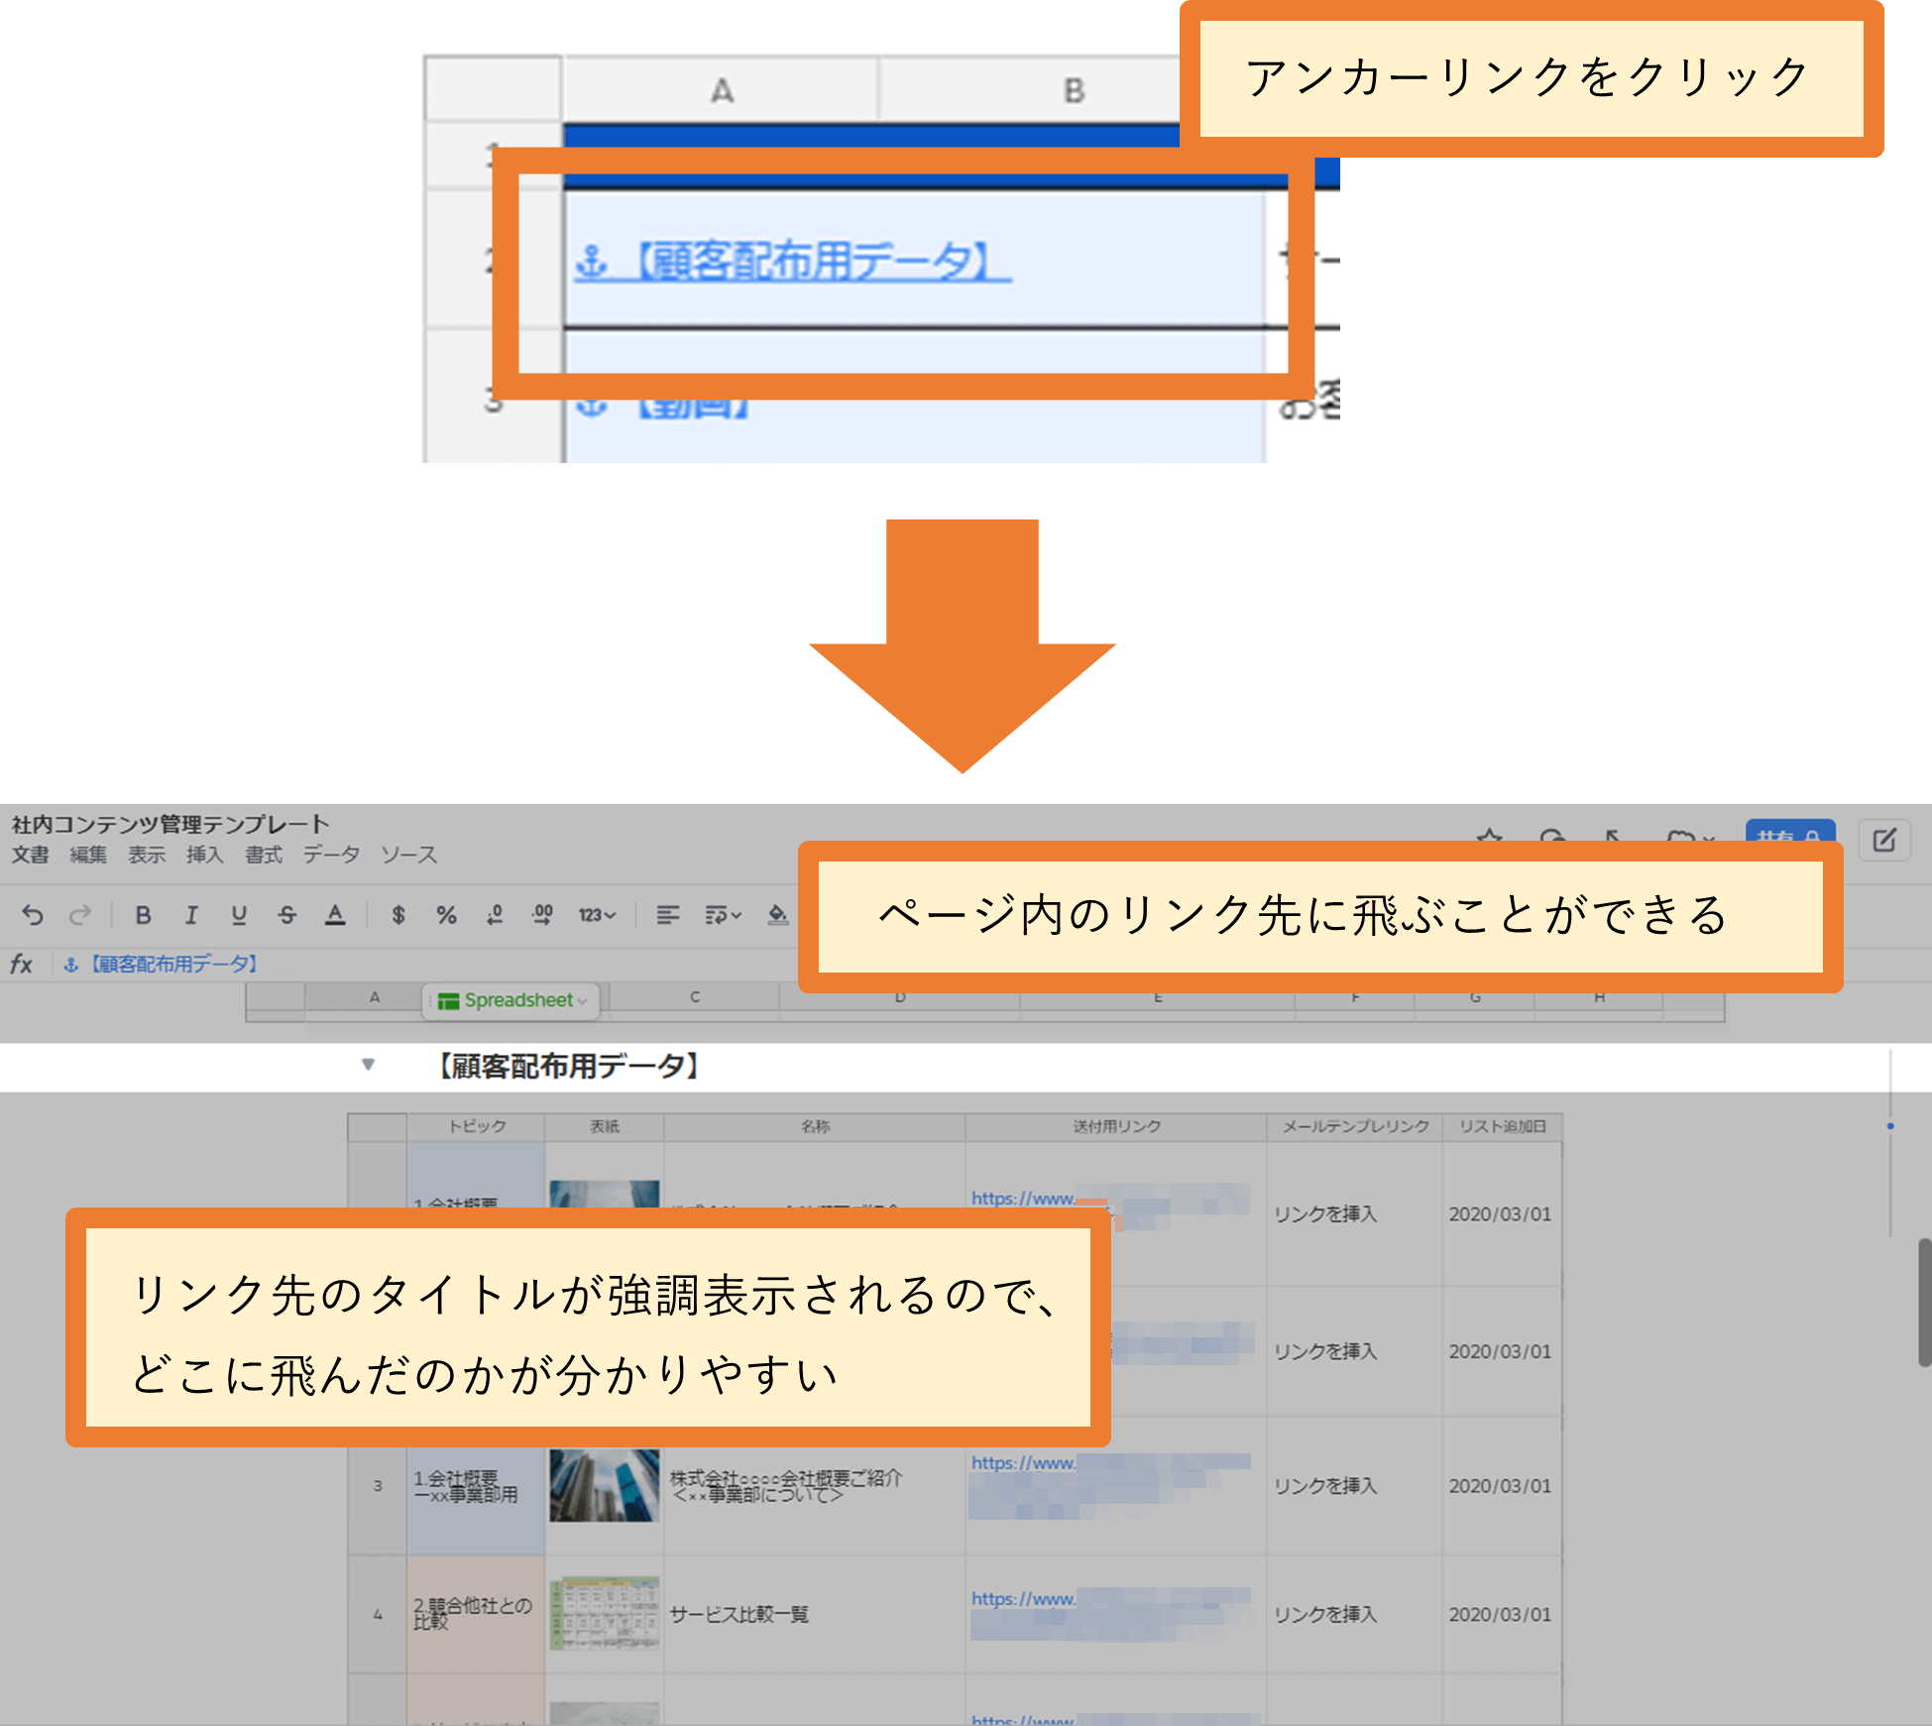1932x1726 pixels.
Task: Toggle underline formatting
Action: click(x=238, y=915)
